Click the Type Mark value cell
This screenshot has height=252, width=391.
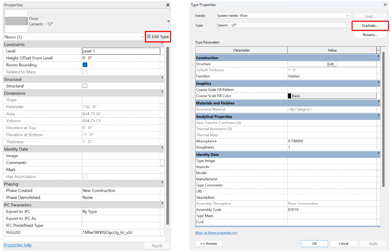[x=332, y=216]
